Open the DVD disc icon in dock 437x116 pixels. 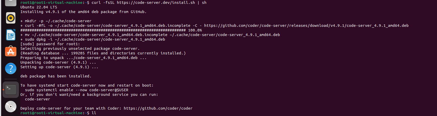[11, 107]
